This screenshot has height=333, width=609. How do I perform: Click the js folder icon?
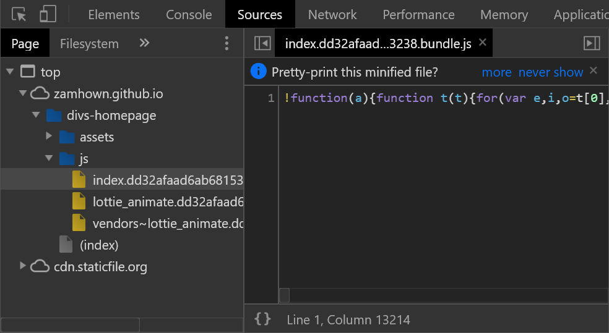pyautogui.click(x=67, y=159)
